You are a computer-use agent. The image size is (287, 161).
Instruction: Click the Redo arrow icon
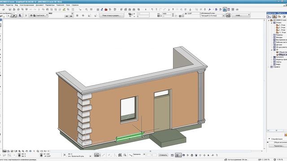(35, 9)
